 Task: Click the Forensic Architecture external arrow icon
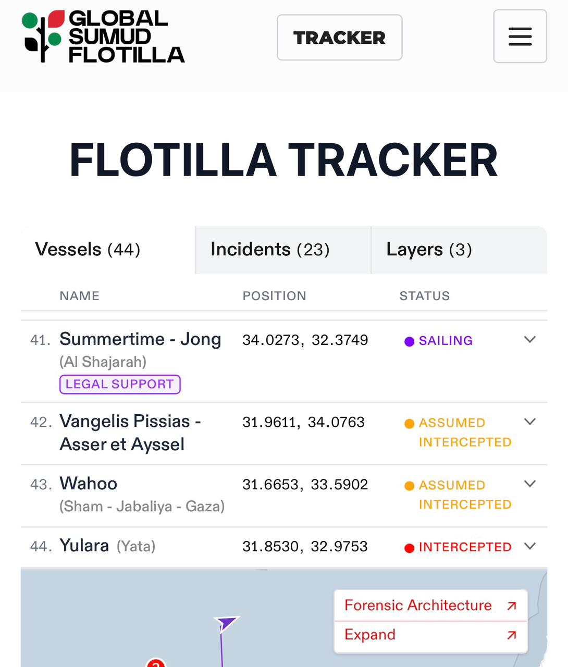click(x=512, y=606)
